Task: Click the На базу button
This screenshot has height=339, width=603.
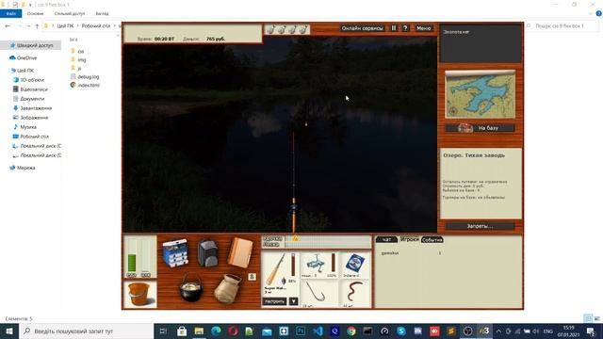Action: [x=480, y=128]
